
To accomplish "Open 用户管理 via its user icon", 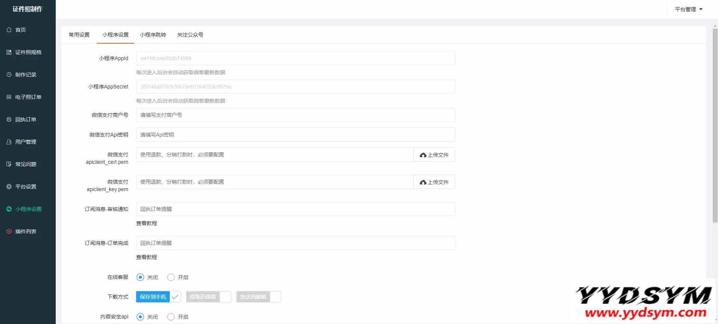I will (x=9, y=142).
